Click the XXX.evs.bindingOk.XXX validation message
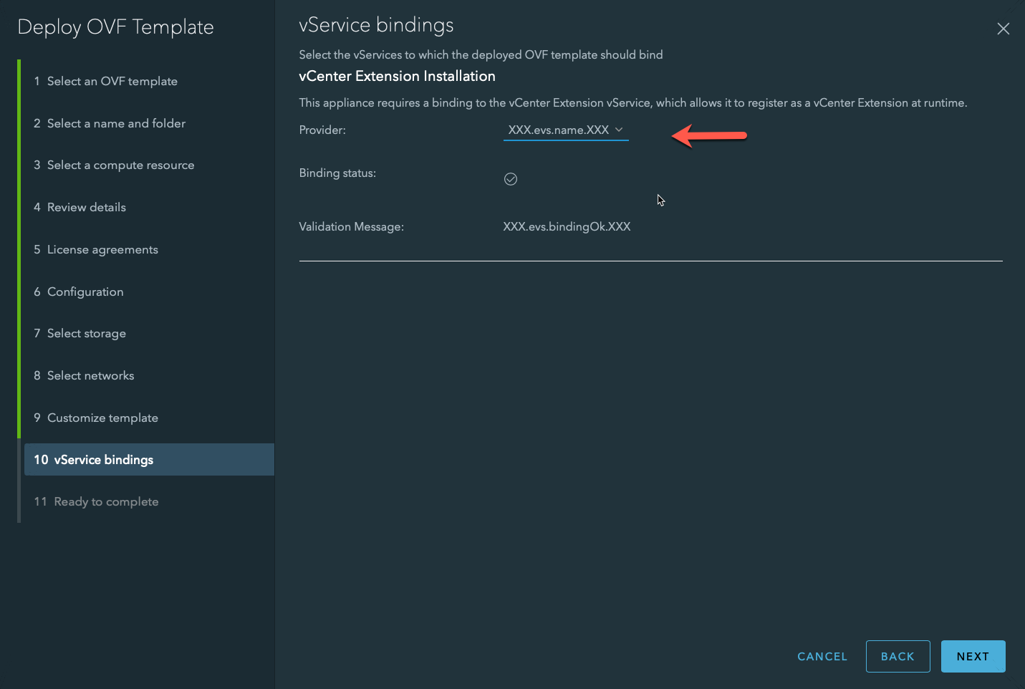1025x689 pixels. [567, 227]
